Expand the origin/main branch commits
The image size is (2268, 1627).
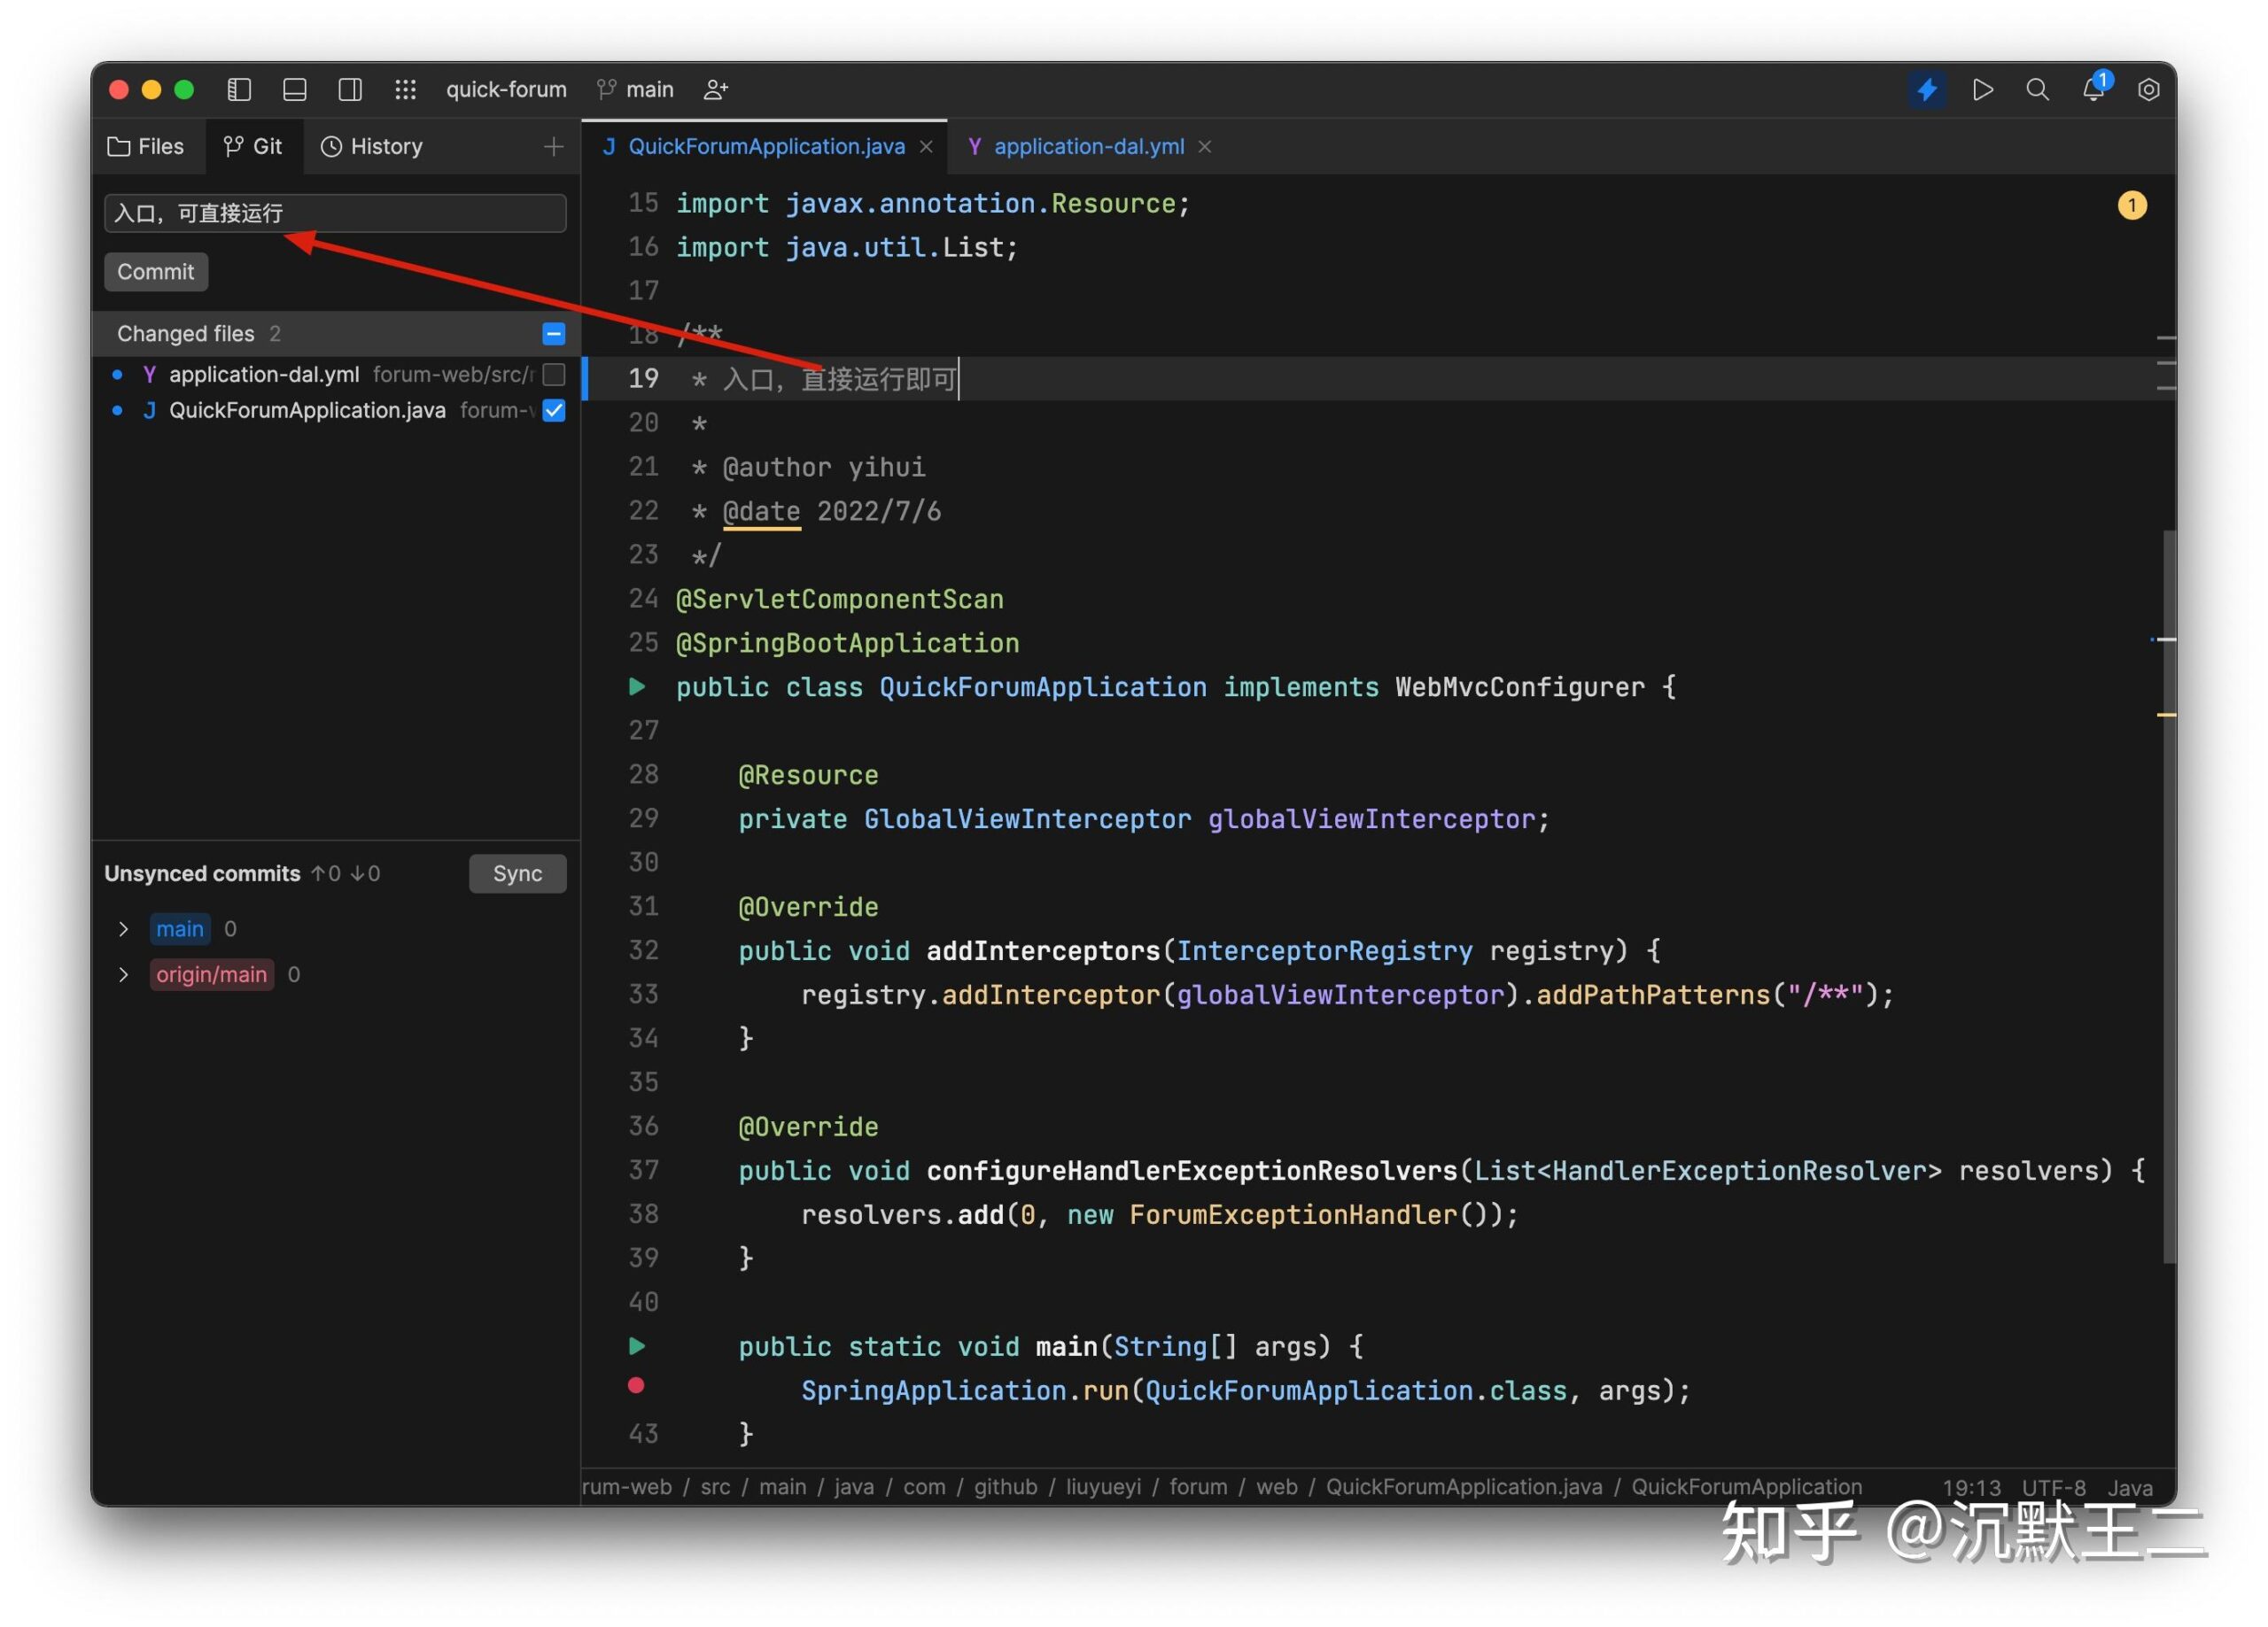click(x=123, y=973)
